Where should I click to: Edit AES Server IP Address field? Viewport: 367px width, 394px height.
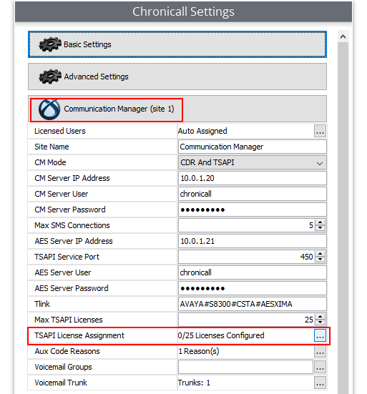point(253,241)
